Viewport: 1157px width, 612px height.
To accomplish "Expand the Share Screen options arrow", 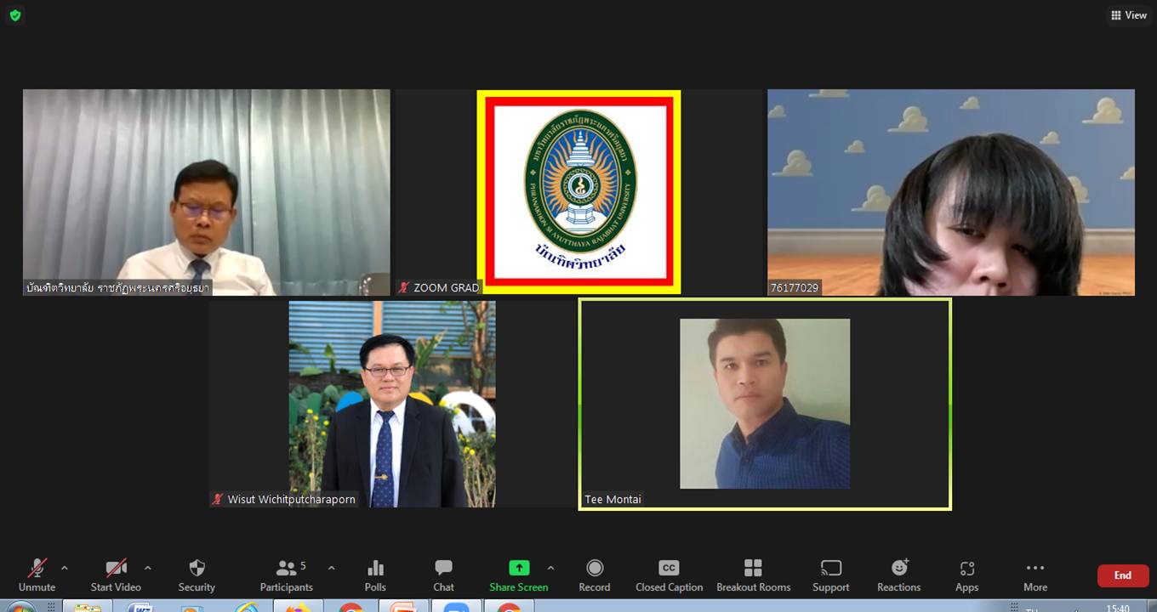I will [x=550, y=568].
